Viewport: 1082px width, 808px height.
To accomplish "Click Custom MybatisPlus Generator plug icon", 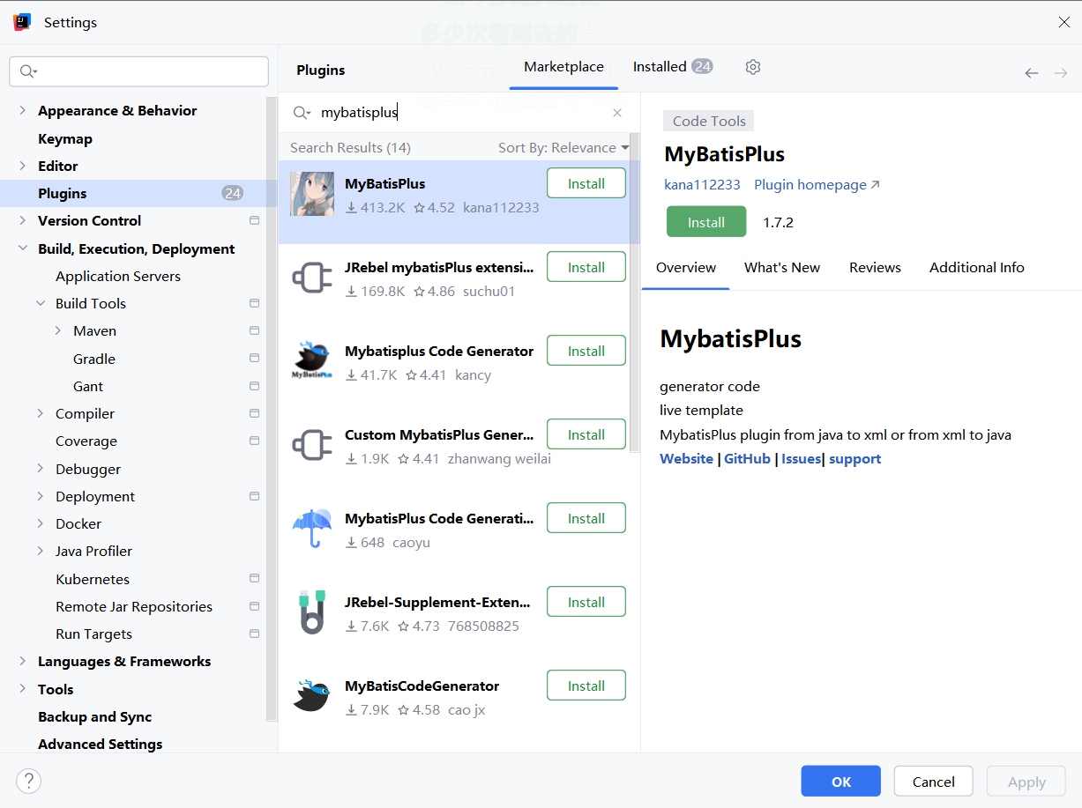I will pos(312,445).
